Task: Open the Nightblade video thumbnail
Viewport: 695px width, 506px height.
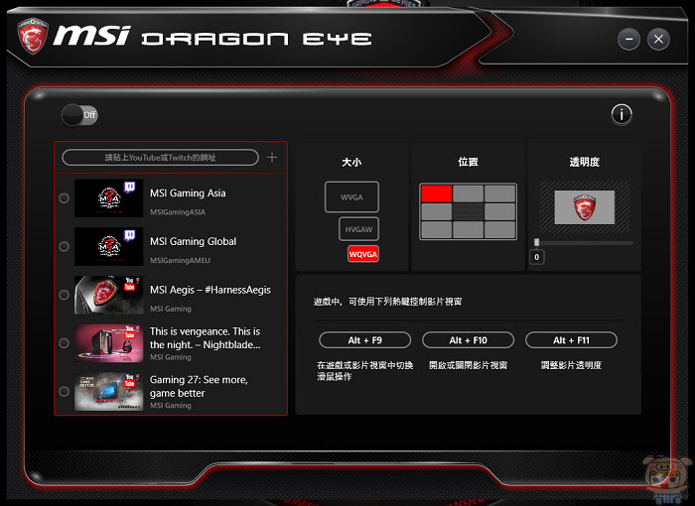Action: coord(108,343)
